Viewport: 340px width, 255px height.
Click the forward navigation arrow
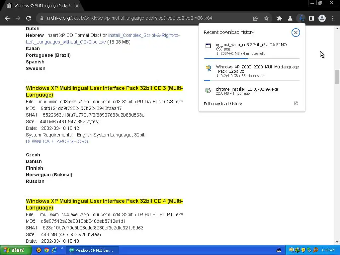[x=18, y=18]
